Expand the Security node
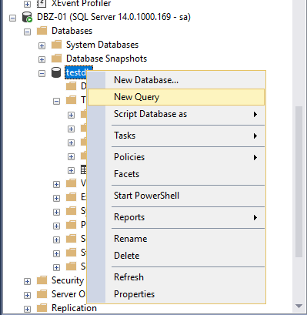The width and height of the screenshot is (307, 315). (x=27, y=282)
